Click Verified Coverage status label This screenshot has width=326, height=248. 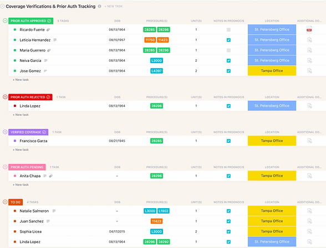28,132
